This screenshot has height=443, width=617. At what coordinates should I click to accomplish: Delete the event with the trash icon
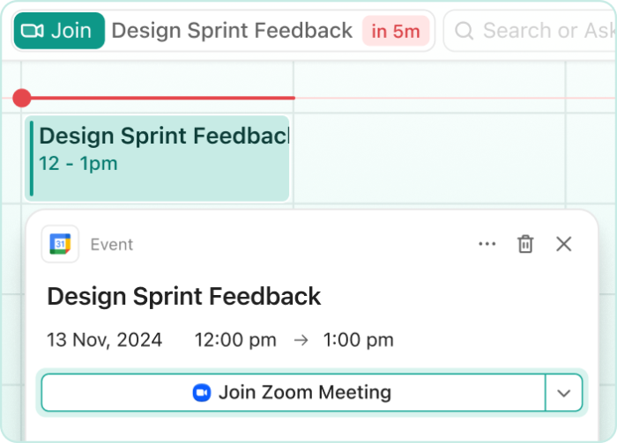point(525,244)
